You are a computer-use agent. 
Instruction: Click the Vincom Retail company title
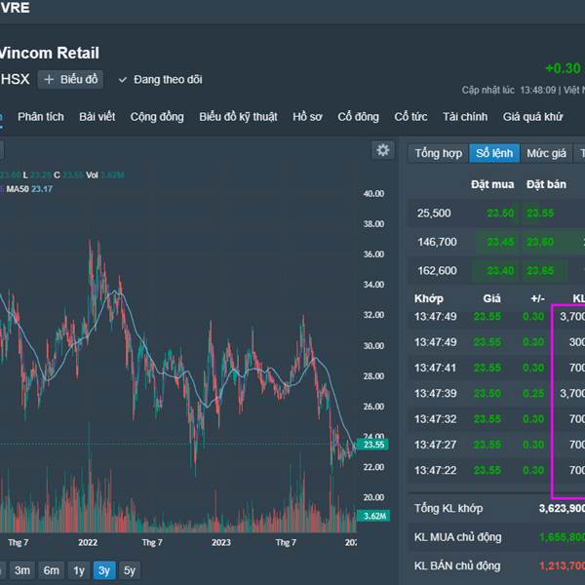pos(49,53)
